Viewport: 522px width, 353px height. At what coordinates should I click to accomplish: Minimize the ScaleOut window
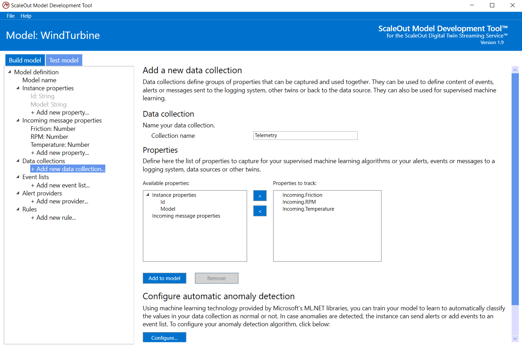(x=472, y=5)
